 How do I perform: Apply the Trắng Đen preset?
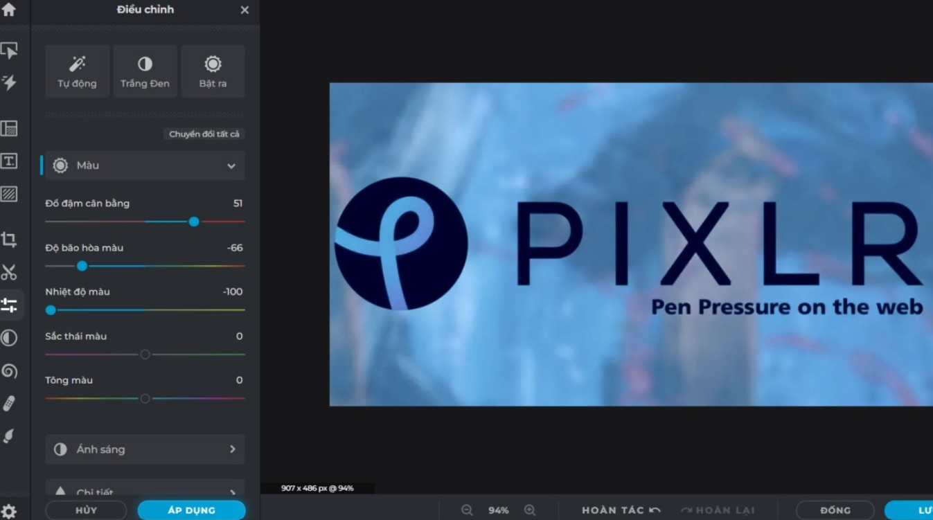[145, 71]
